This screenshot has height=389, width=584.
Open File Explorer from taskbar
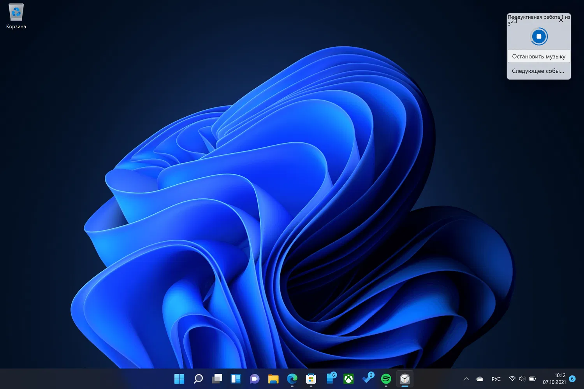(x=273, y=378)
